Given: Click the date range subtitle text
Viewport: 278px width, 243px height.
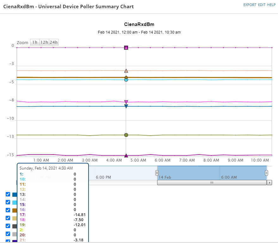Looking at the screenshot, I should click(x=139, y=32).
